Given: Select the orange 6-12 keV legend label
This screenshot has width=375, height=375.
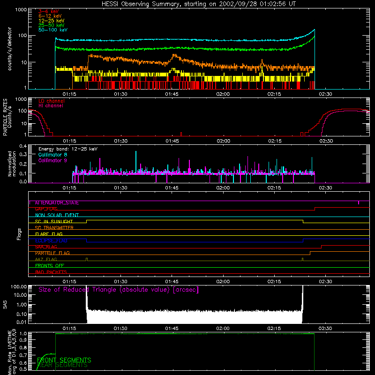Looking at the screenshot, I should [50, 16].
